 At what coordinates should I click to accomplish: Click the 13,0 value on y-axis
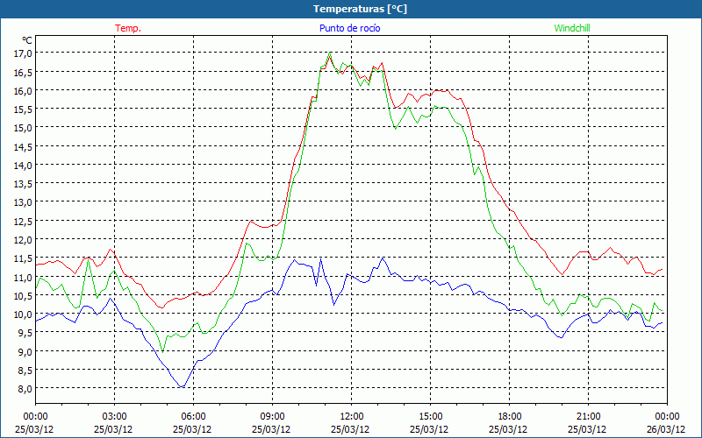[x=23, y=201]
